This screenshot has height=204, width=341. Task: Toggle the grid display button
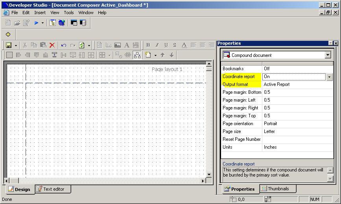pyautogui.click(x=9, y=55)
